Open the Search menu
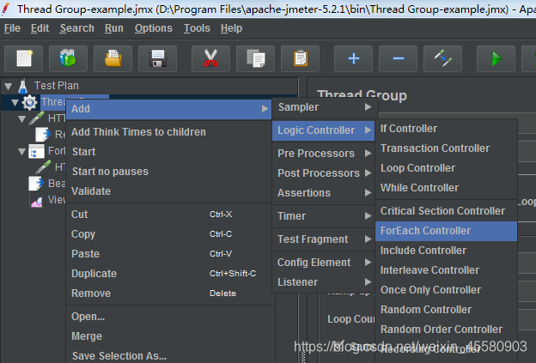Image resolution: width=536 pixels, height=363 pixels. point(77,28)
